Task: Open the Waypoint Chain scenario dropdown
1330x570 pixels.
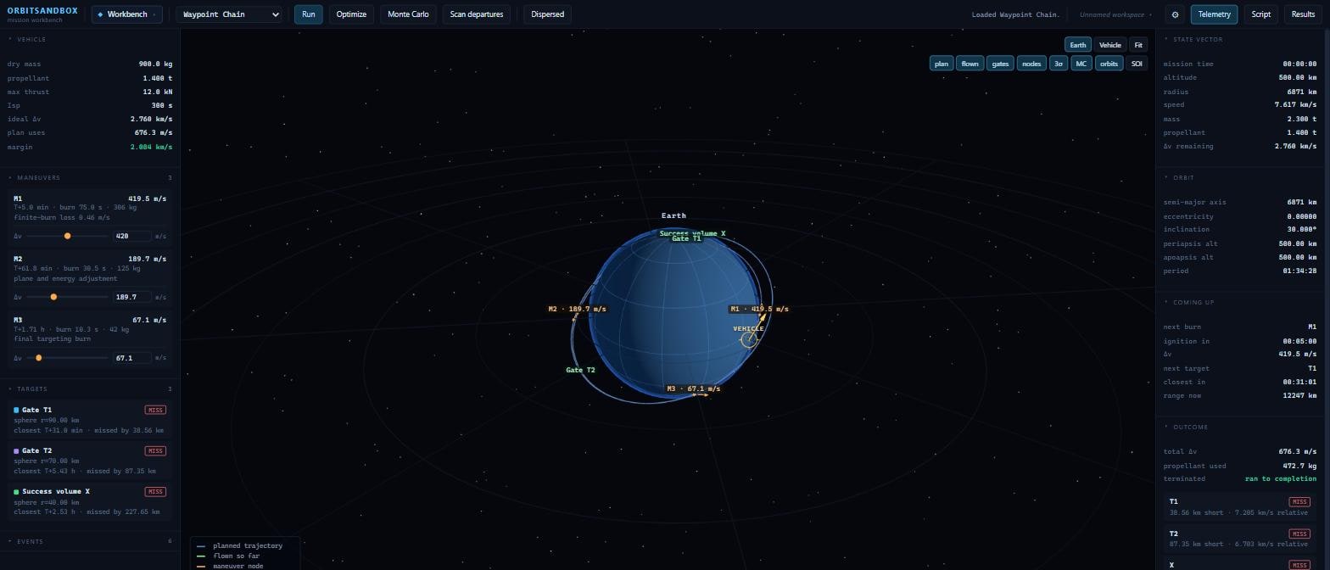Action: tap(229, 14)
